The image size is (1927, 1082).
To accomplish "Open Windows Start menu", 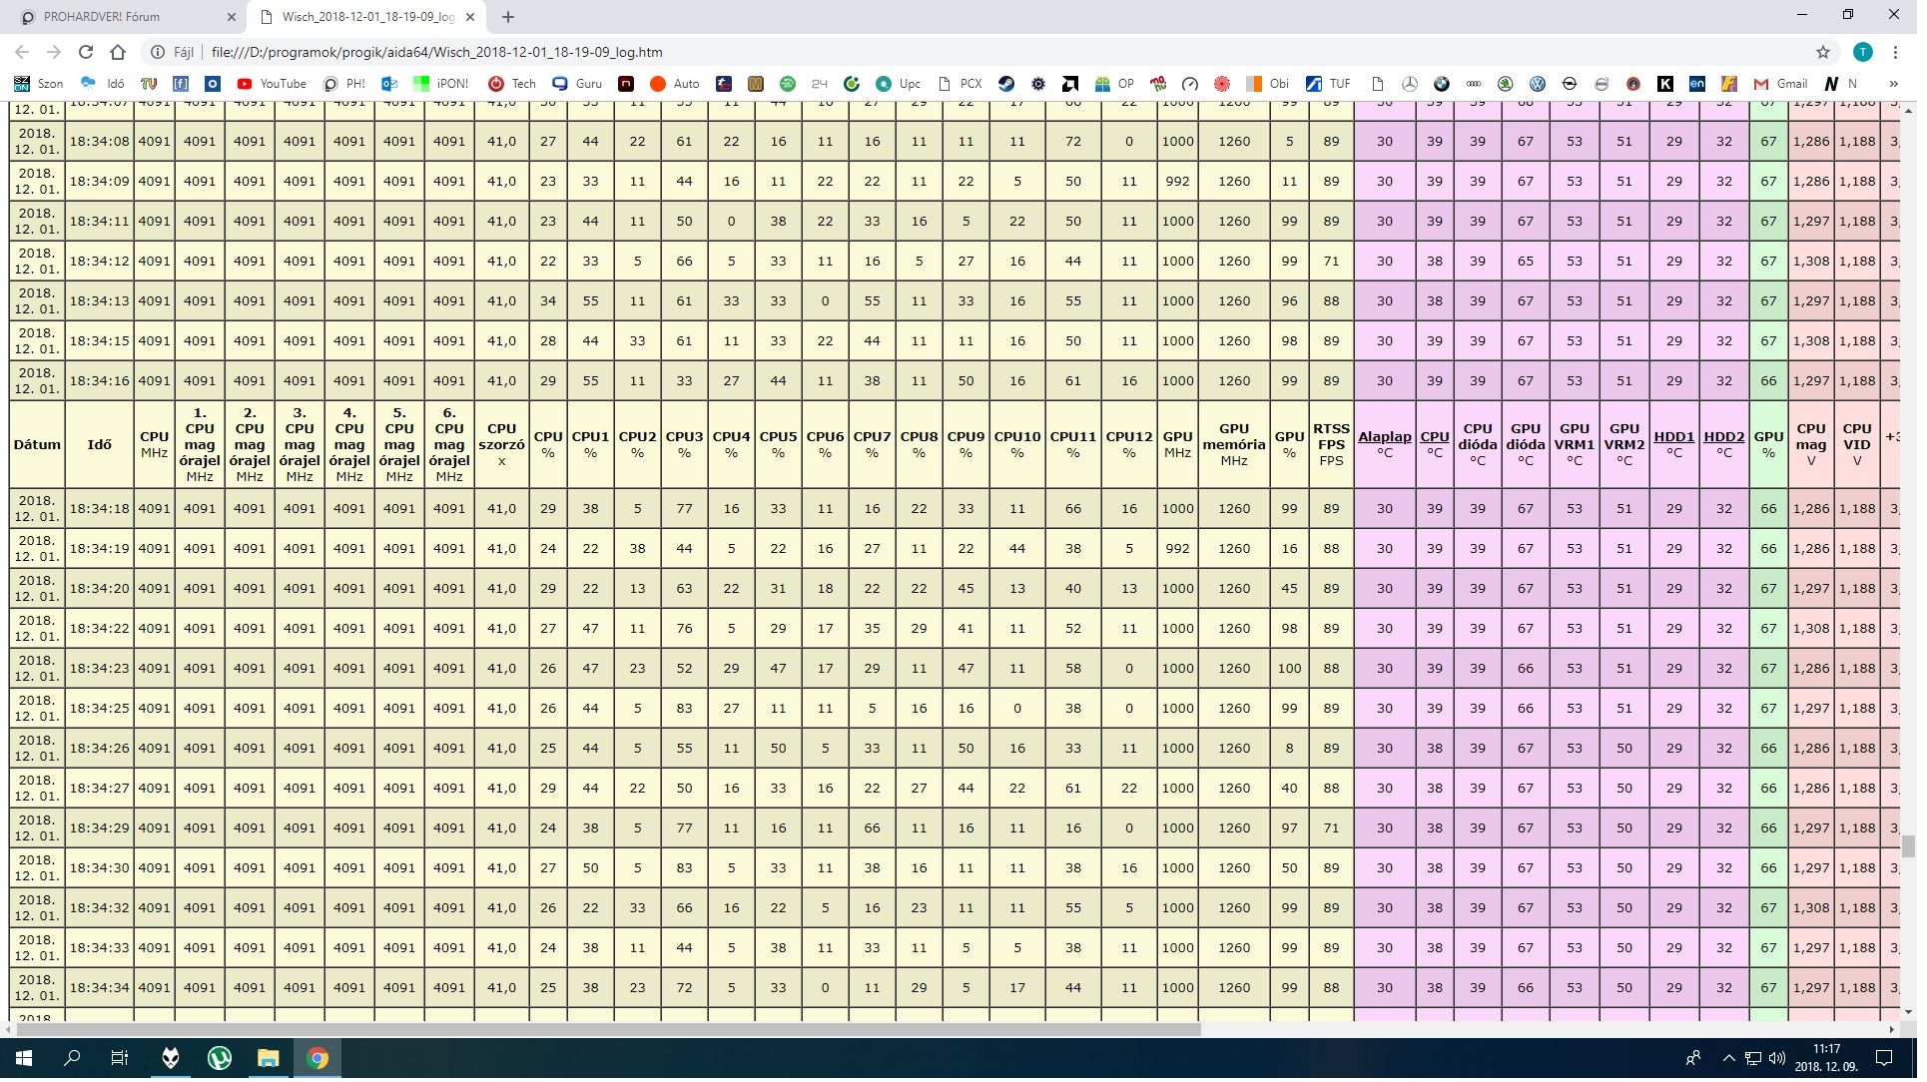I will coord(24,1058).
